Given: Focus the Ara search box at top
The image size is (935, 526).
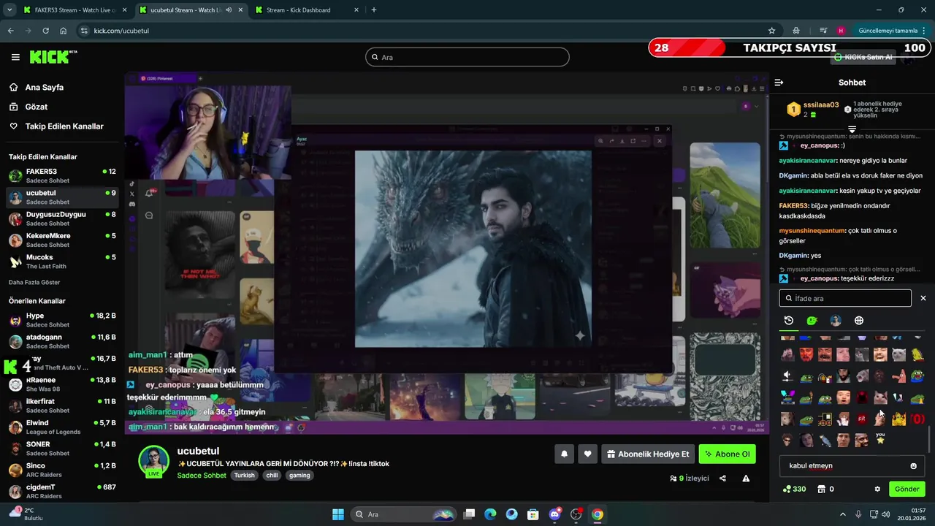Looking at the screenshot, I should tap(467, 57).
